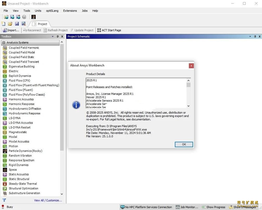This screenshot has width=262, height=210.
Task: Click the floppy-disk-with-arrow-and-globe icon
Action: [18, 17]
